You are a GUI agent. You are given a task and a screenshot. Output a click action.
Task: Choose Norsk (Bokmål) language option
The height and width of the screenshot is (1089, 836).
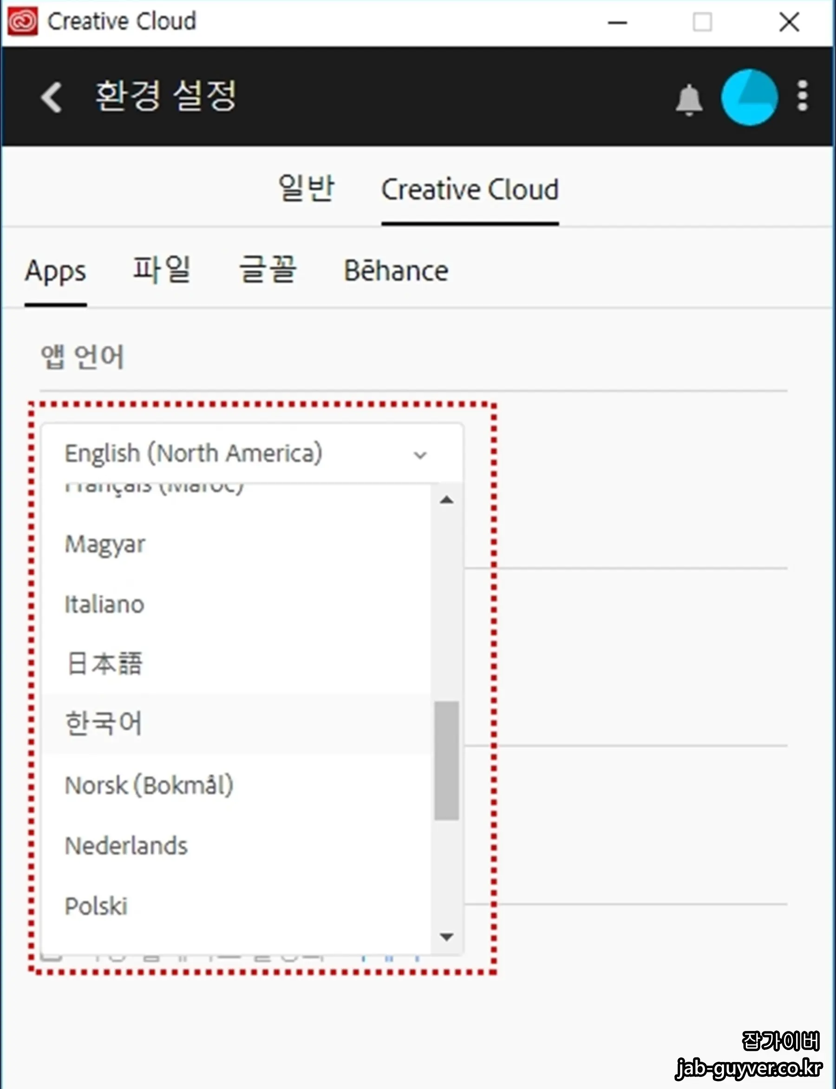(x=236, y=785)
